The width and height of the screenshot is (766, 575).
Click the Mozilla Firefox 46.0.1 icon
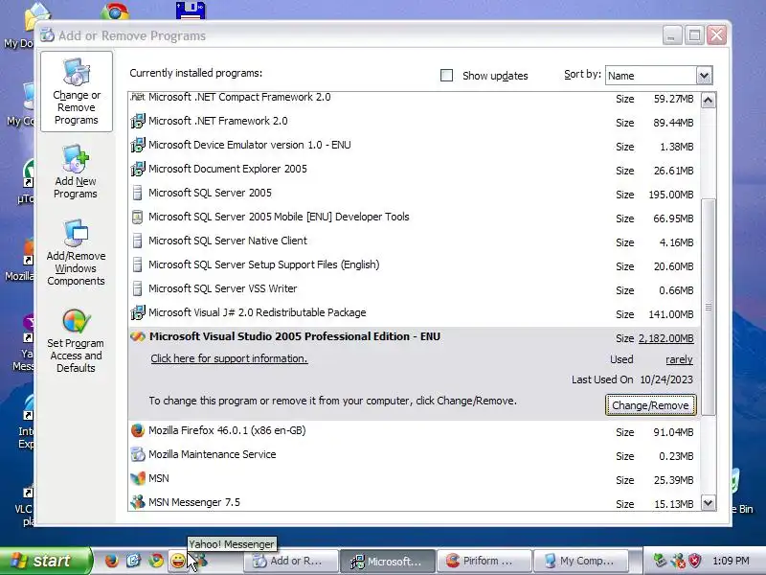[x=138, y=430]
